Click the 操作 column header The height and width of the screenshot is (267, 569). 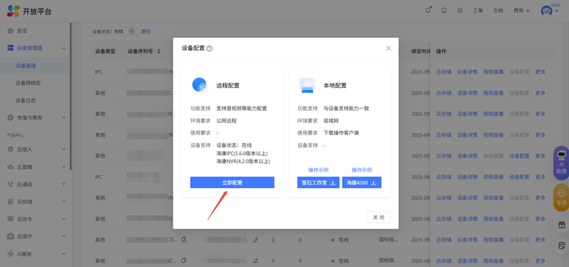point(441,51)
